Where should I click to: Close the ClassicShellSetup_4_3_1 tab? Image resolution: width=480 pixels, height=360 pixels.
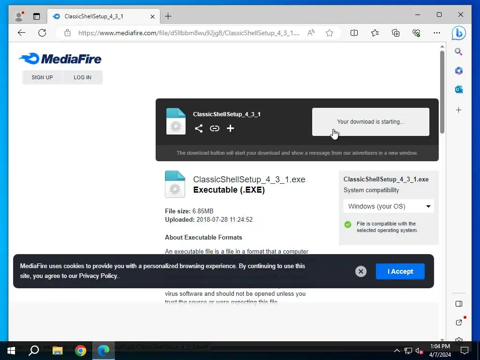click(x=152, y=16)
